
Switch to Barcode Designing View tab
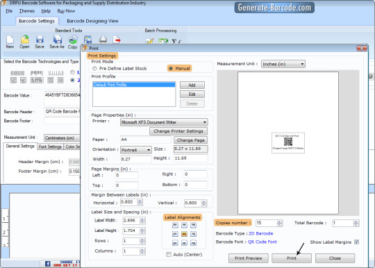tap(92, 21)
